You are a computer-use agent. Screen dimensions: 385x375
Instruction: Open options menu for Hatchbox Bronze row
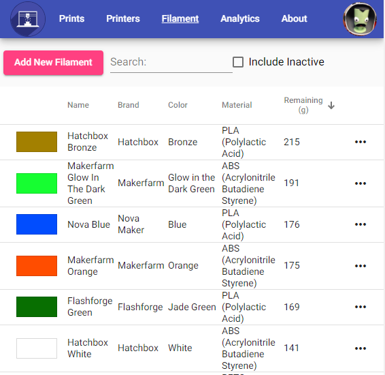361,142
